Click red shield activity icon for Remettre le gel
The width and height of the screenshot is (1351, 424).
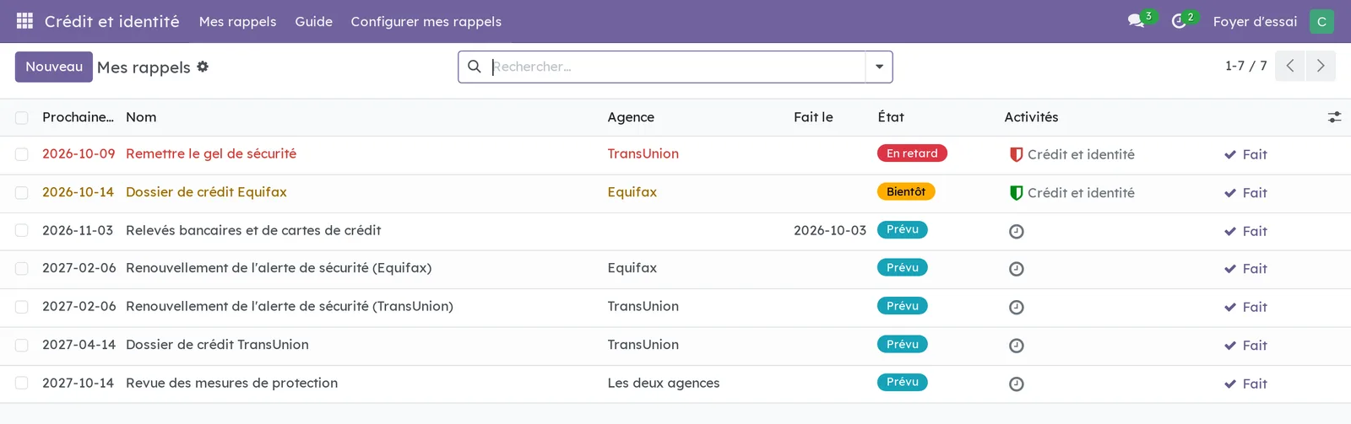(x=1017, y=154)
